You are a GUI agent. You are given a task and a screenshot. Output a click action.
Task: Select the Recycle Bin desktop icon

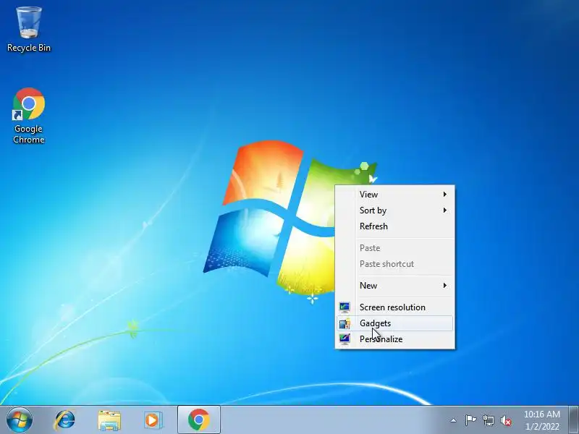tap(29, 30)
